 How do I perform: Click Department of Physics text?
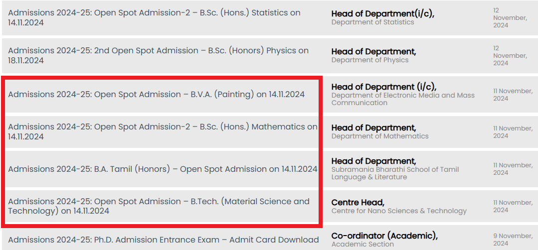(369, 60)
